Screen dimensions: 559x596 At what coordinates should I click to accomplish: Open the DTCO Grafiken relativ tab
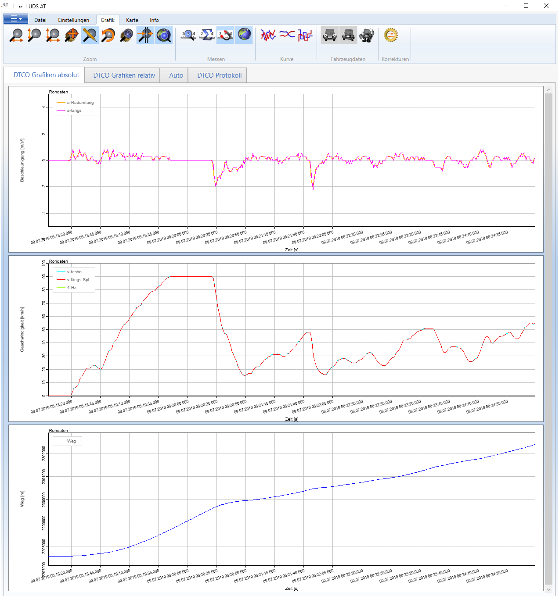(x=124, y=75)
